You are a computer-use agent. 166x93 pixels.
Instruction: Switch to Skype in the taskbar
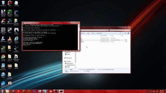tap(45, 91)
